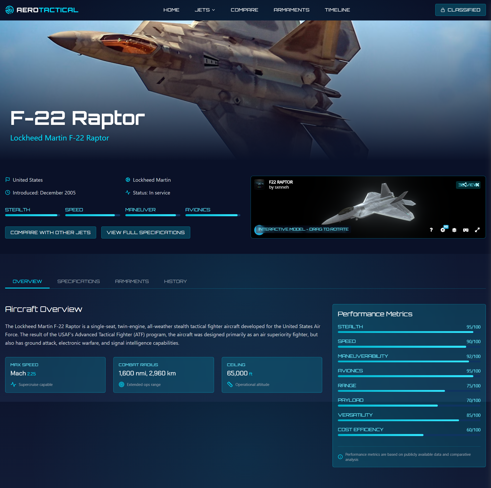Switch to the History tab
This screenshot has width=491, height=488.
click(x=175, y=281)
